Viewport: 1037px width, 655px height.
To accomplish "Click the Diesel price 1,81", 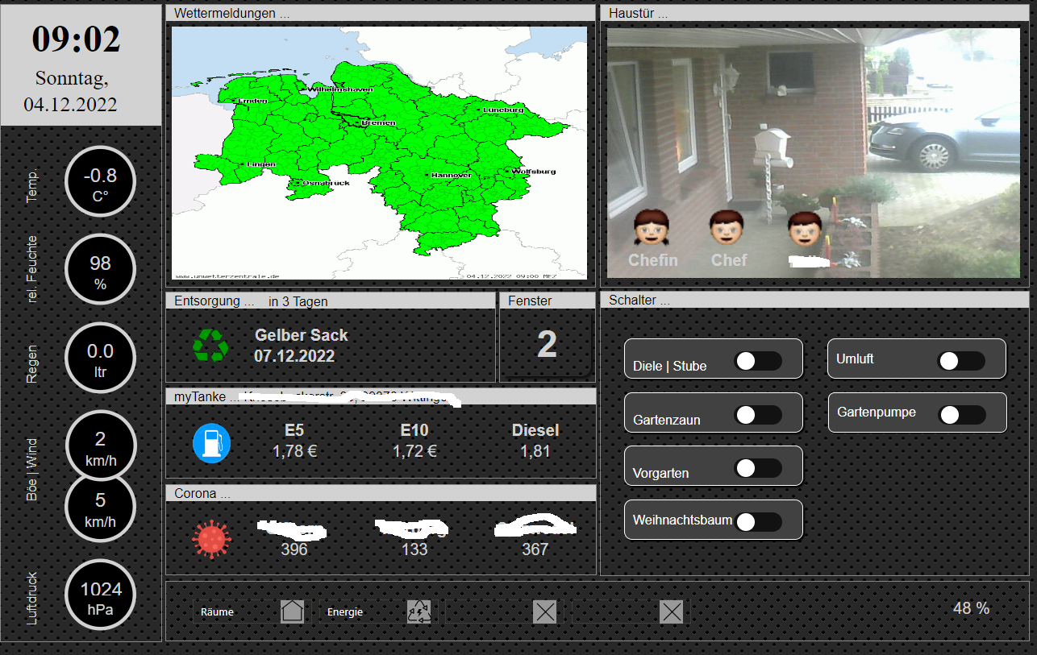I will coord(535,451).
